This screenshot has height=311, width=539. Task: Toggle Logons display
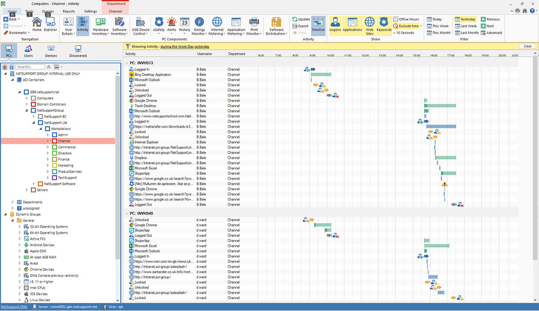coord(335,25)
